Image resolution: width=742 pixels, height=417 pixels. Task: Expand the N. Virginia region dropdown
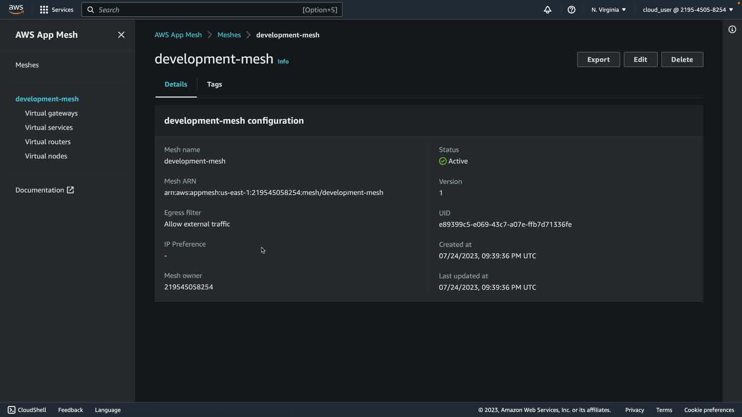click(x=608, y=10)
